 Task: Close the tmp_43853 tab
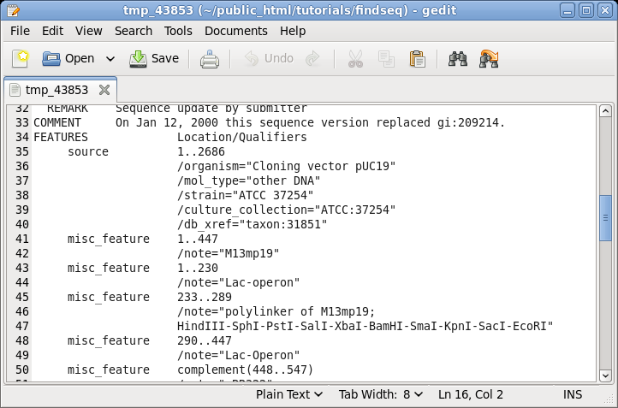click(x=104, y=90)
